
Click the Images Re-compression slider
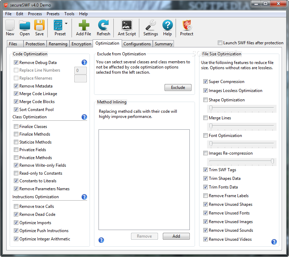[242, 162]
